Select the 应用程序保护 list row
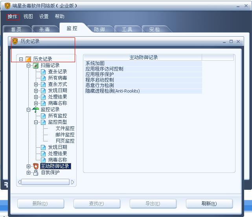 point(143,74)
